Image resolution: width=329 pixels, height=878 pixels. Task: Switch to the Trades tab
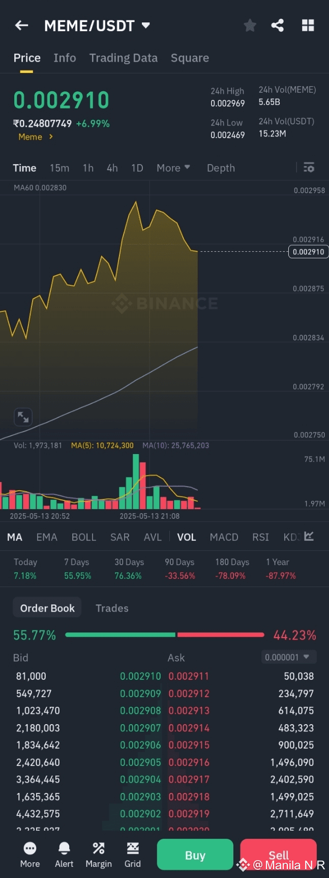pos(112,608)
